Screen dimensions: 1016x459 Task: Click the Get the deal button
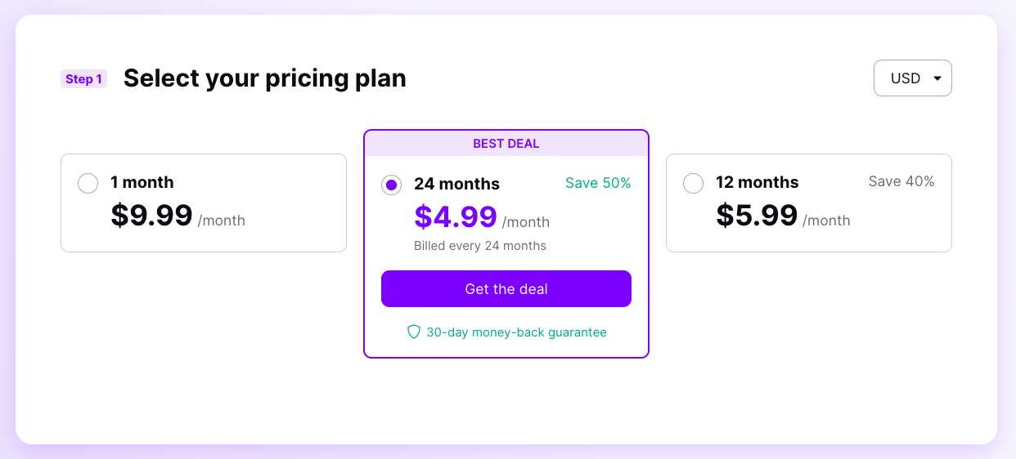tap(506, 289)
